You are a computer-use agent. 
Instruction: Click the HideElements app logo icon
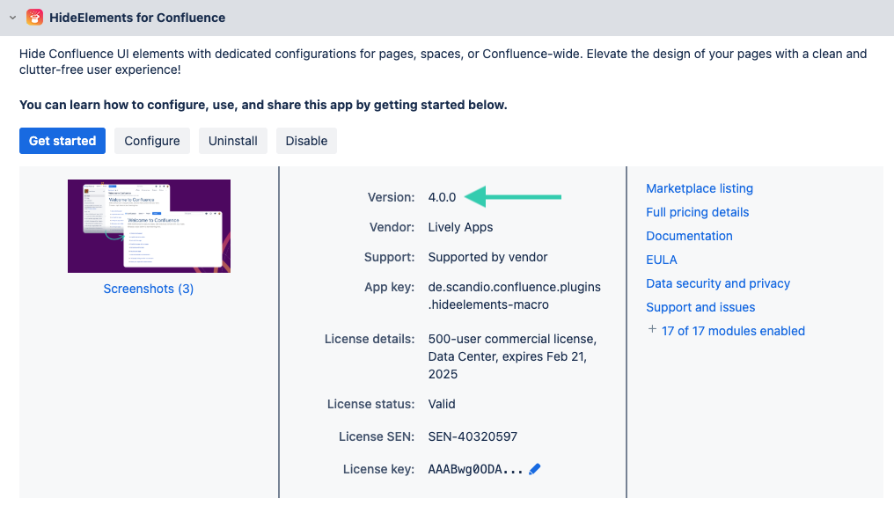tap(34, 18)
